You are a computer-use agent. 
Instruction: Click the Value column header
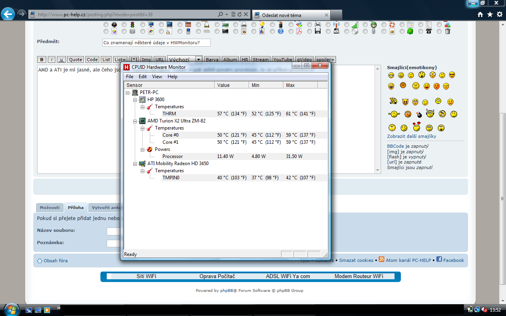(x=232, y=85)
